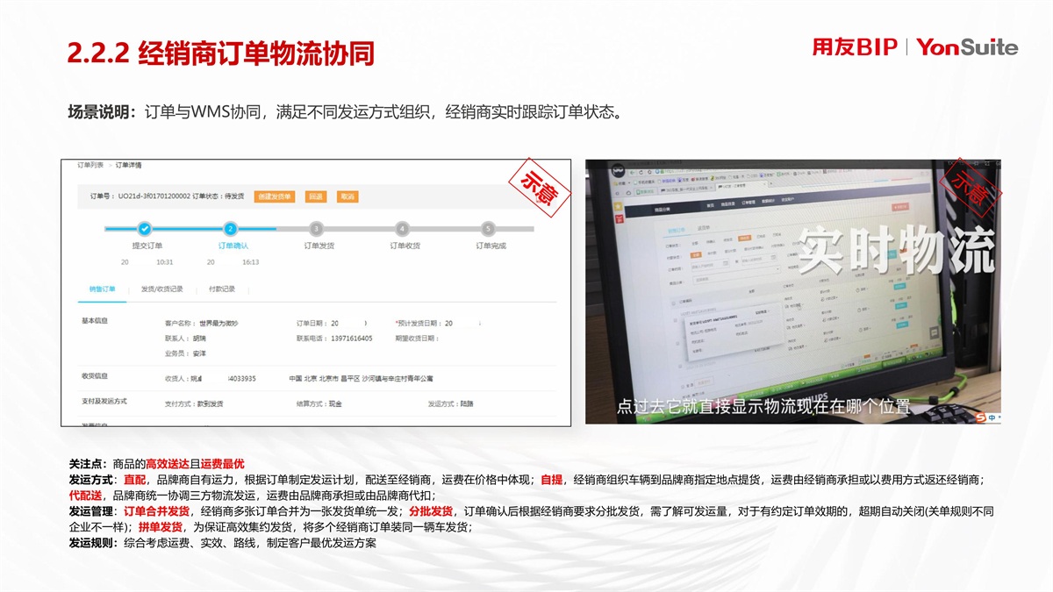Click the 用友BIP logo
This screenshot has height=592, width=1053.
coord(855,47)
